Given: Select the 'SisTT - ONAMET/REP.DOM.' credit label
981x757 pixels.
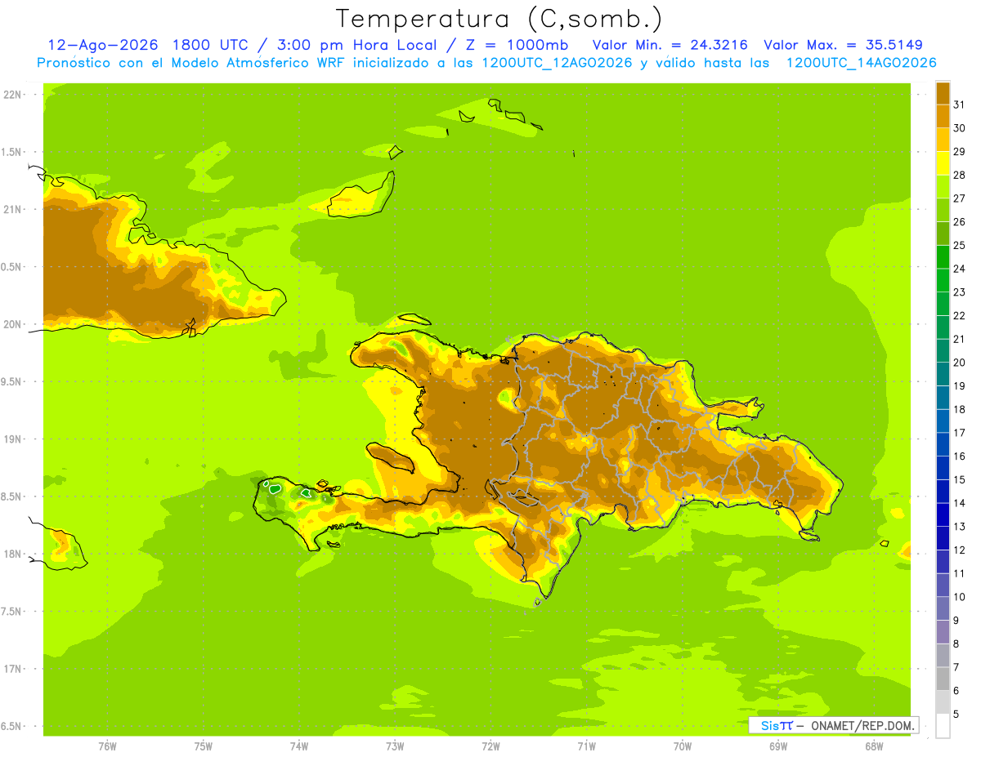Looking at the screenshot, I should coord(833,725).
